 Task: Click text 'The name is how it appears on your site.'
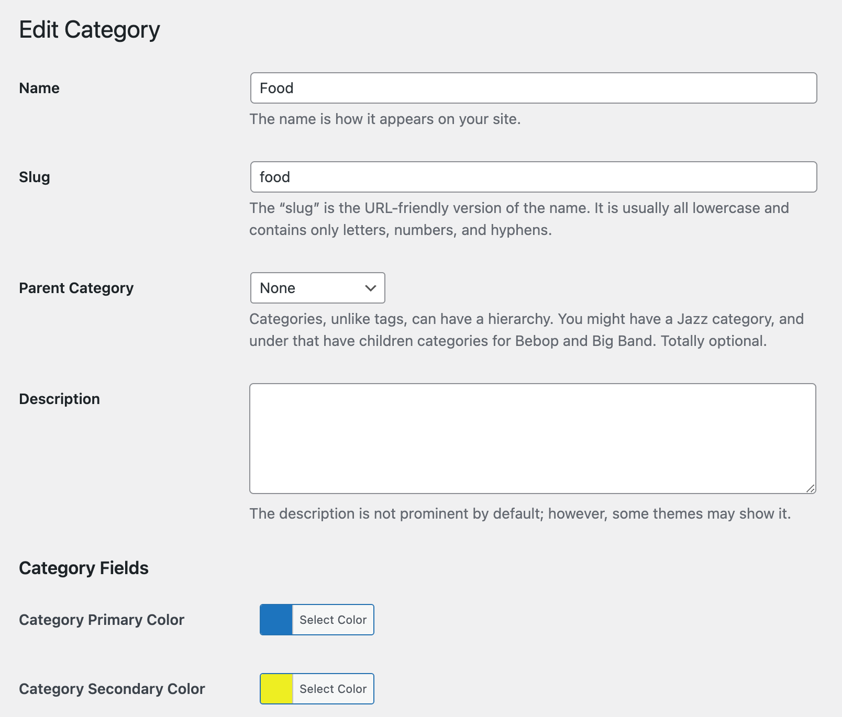(x=385, y=119)
